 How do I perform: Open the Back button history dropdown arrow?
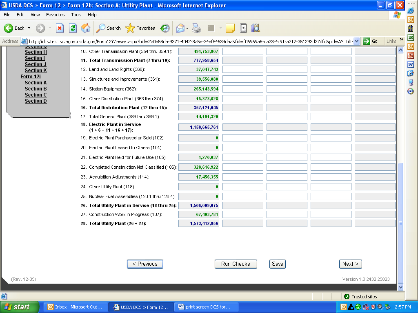click(x=29, y=28)
